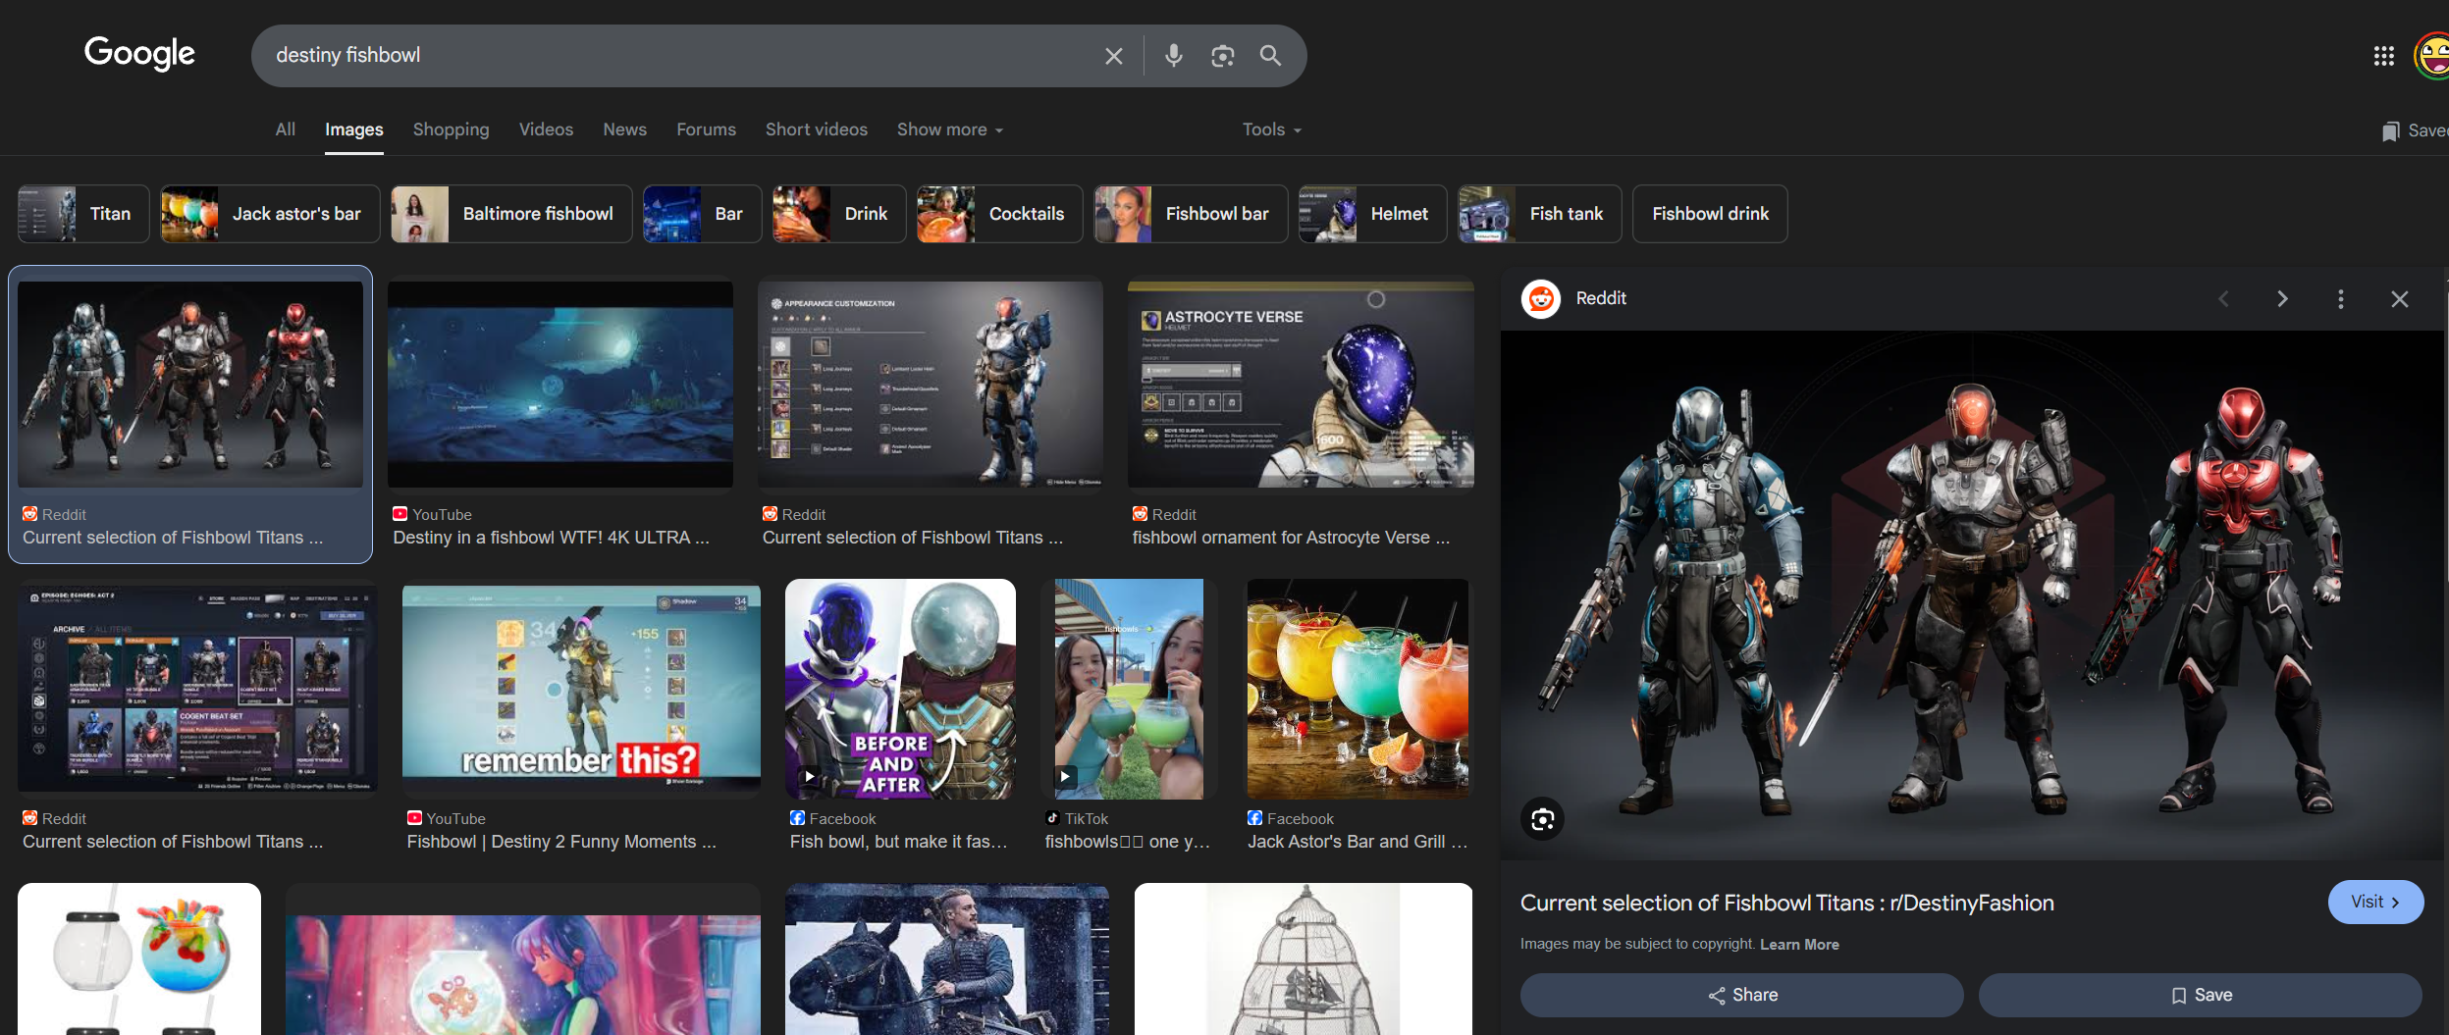The image size is (2449, 1035).
Task: Expand the Show more dropdown
Action: [950, 129]
